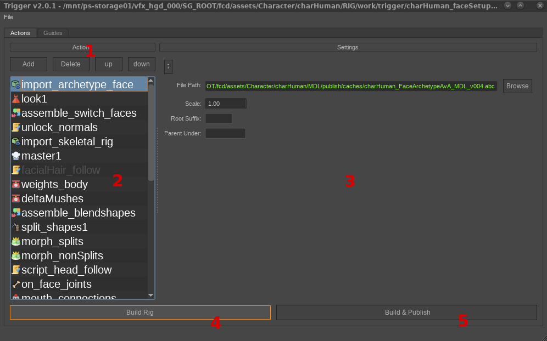
Task: Select the weights_body action
Action: click(79, 184)
